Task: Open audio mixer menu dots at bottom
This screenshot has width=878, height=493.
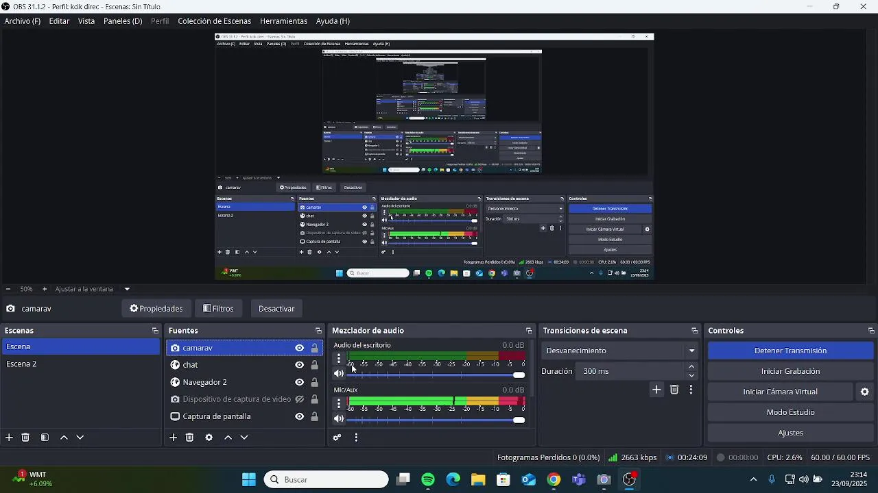Action: click(356, 438)
